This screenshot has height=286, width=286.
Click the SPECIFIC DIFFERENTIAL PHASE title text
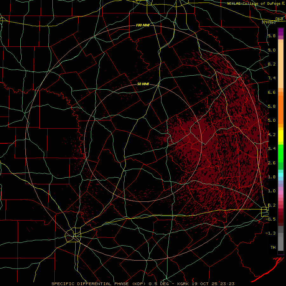coord(90,284)
